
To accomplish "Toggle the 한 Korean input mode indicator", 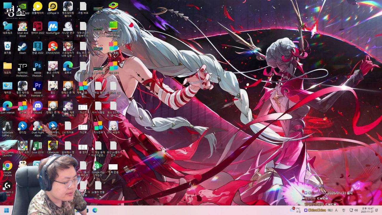I will point(344,210).
